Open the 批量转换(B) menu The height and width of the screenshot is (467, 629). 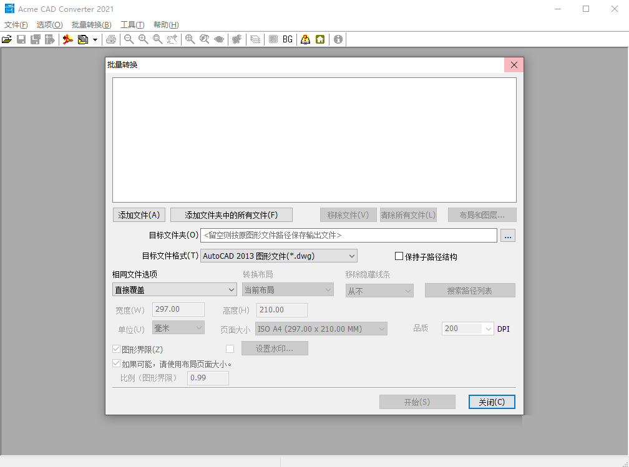pos(92,25)
